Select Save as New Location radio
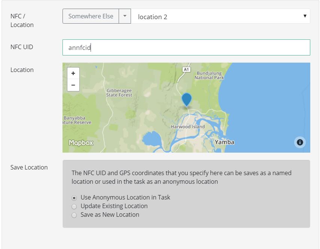The image size is (320, 249). (x=74, y=215)
